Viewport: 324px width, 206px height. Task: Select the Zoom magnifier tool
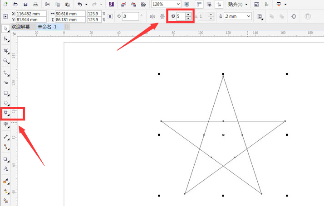coord(6,61)
